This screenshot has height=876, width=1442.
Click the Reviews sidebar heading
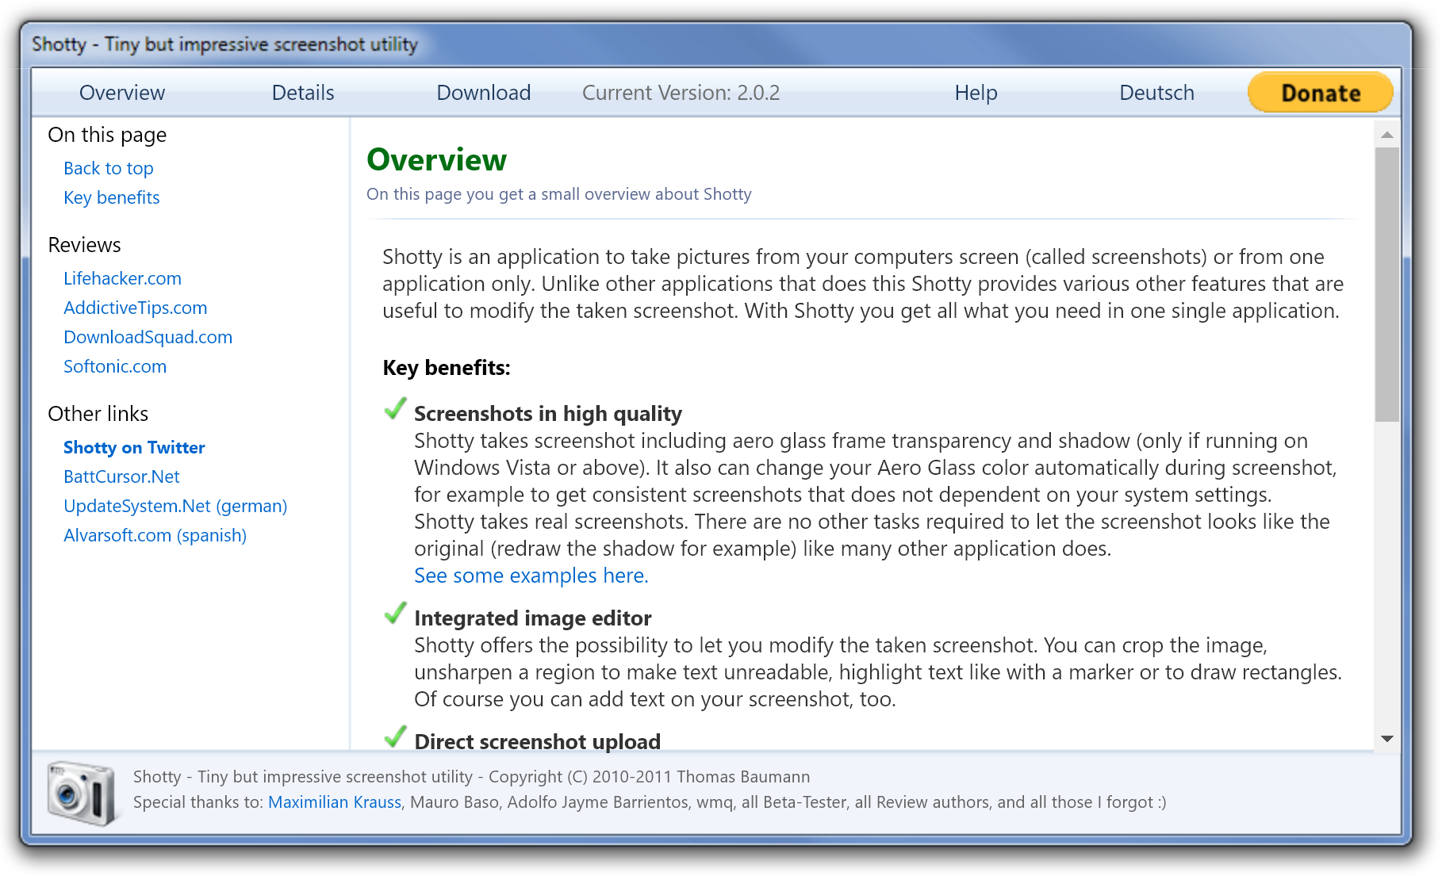click(85, 245)
